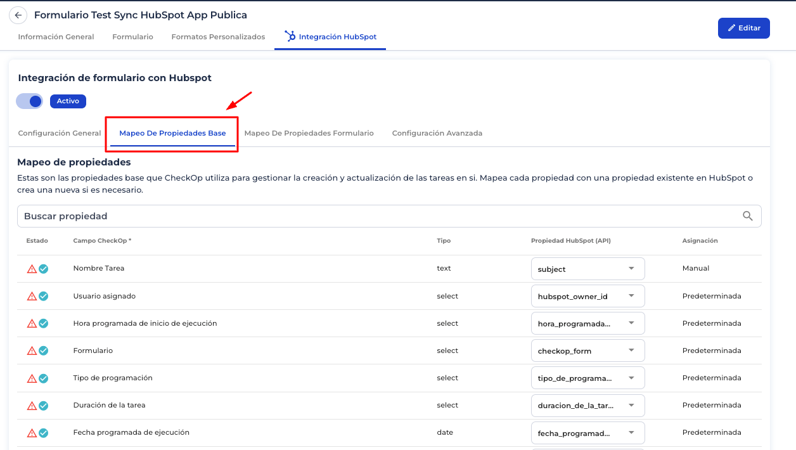Open the Formatos Personalizados tab
The image size is (796, 450).
click(x=218, y=37)
